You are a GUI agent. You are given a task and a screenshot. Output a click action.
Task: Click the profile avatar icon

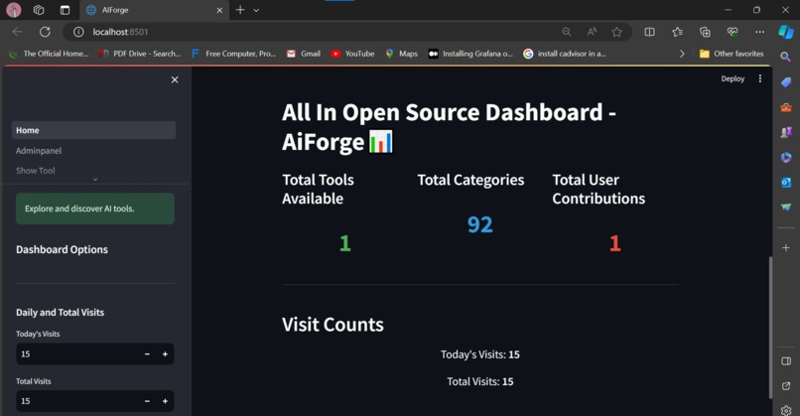14,10
